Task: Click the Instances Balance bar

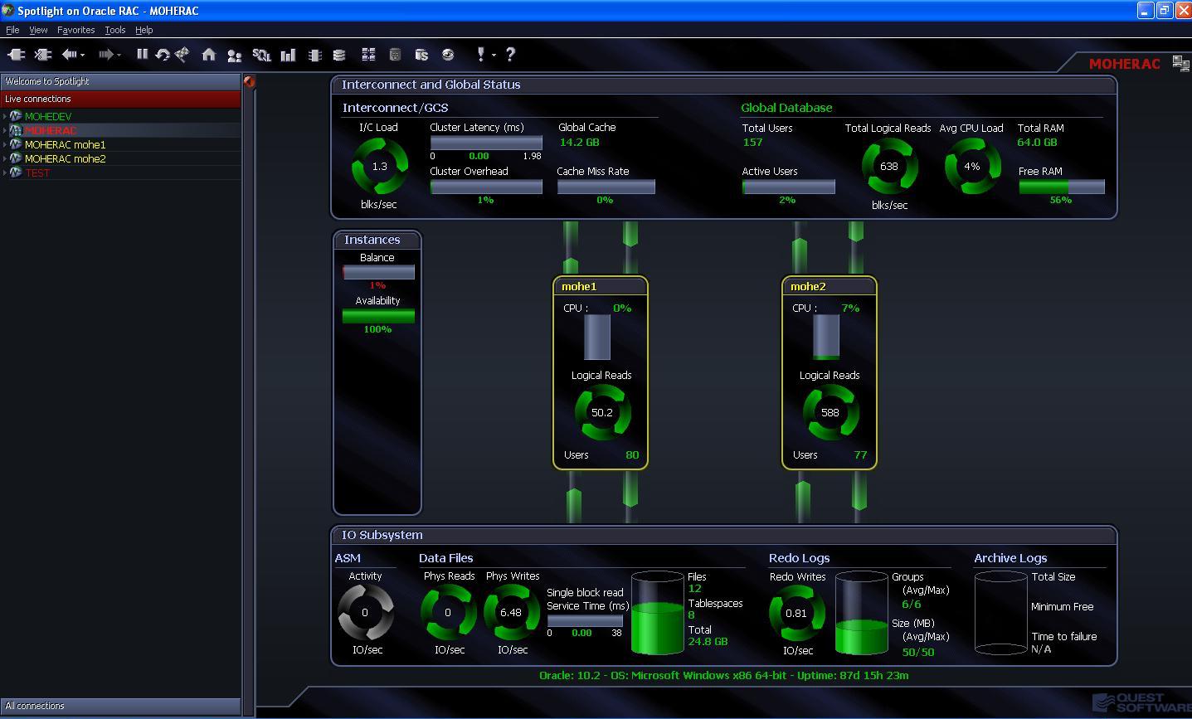Action: 378,272
